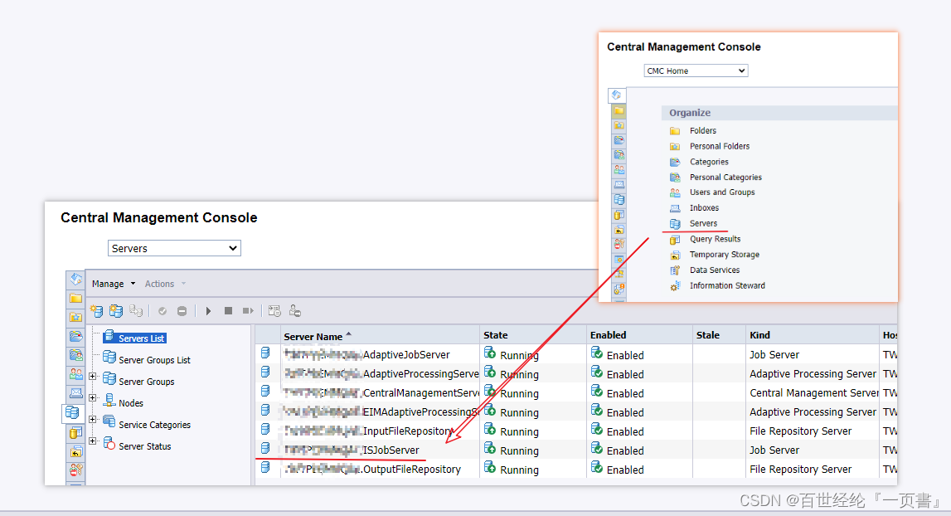
Task: Open Personal Categories link under Organize
Action: click(725, 178)
